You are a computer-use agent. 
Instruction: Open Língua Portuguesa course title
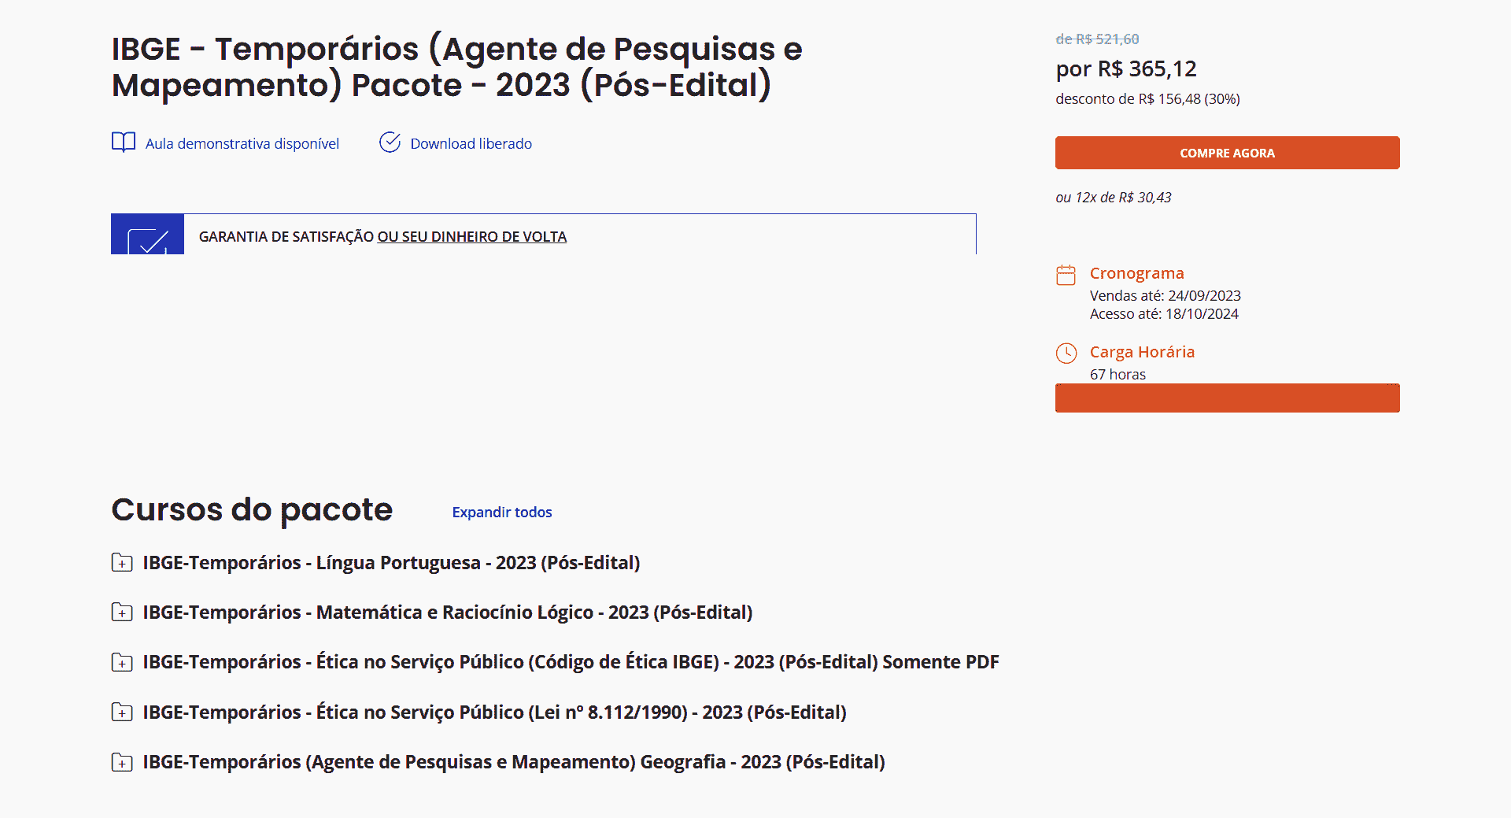(391, 563)
